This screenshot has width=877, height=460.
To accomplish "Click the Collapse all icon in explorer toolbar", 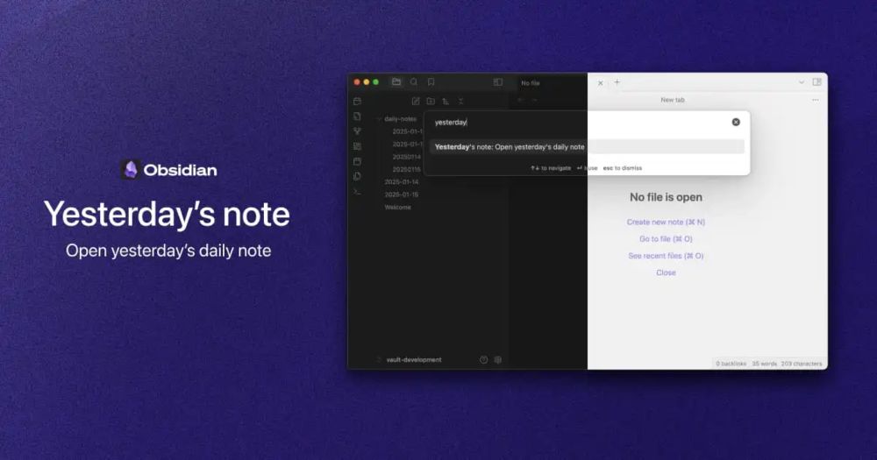I will [x=461, y=101].
